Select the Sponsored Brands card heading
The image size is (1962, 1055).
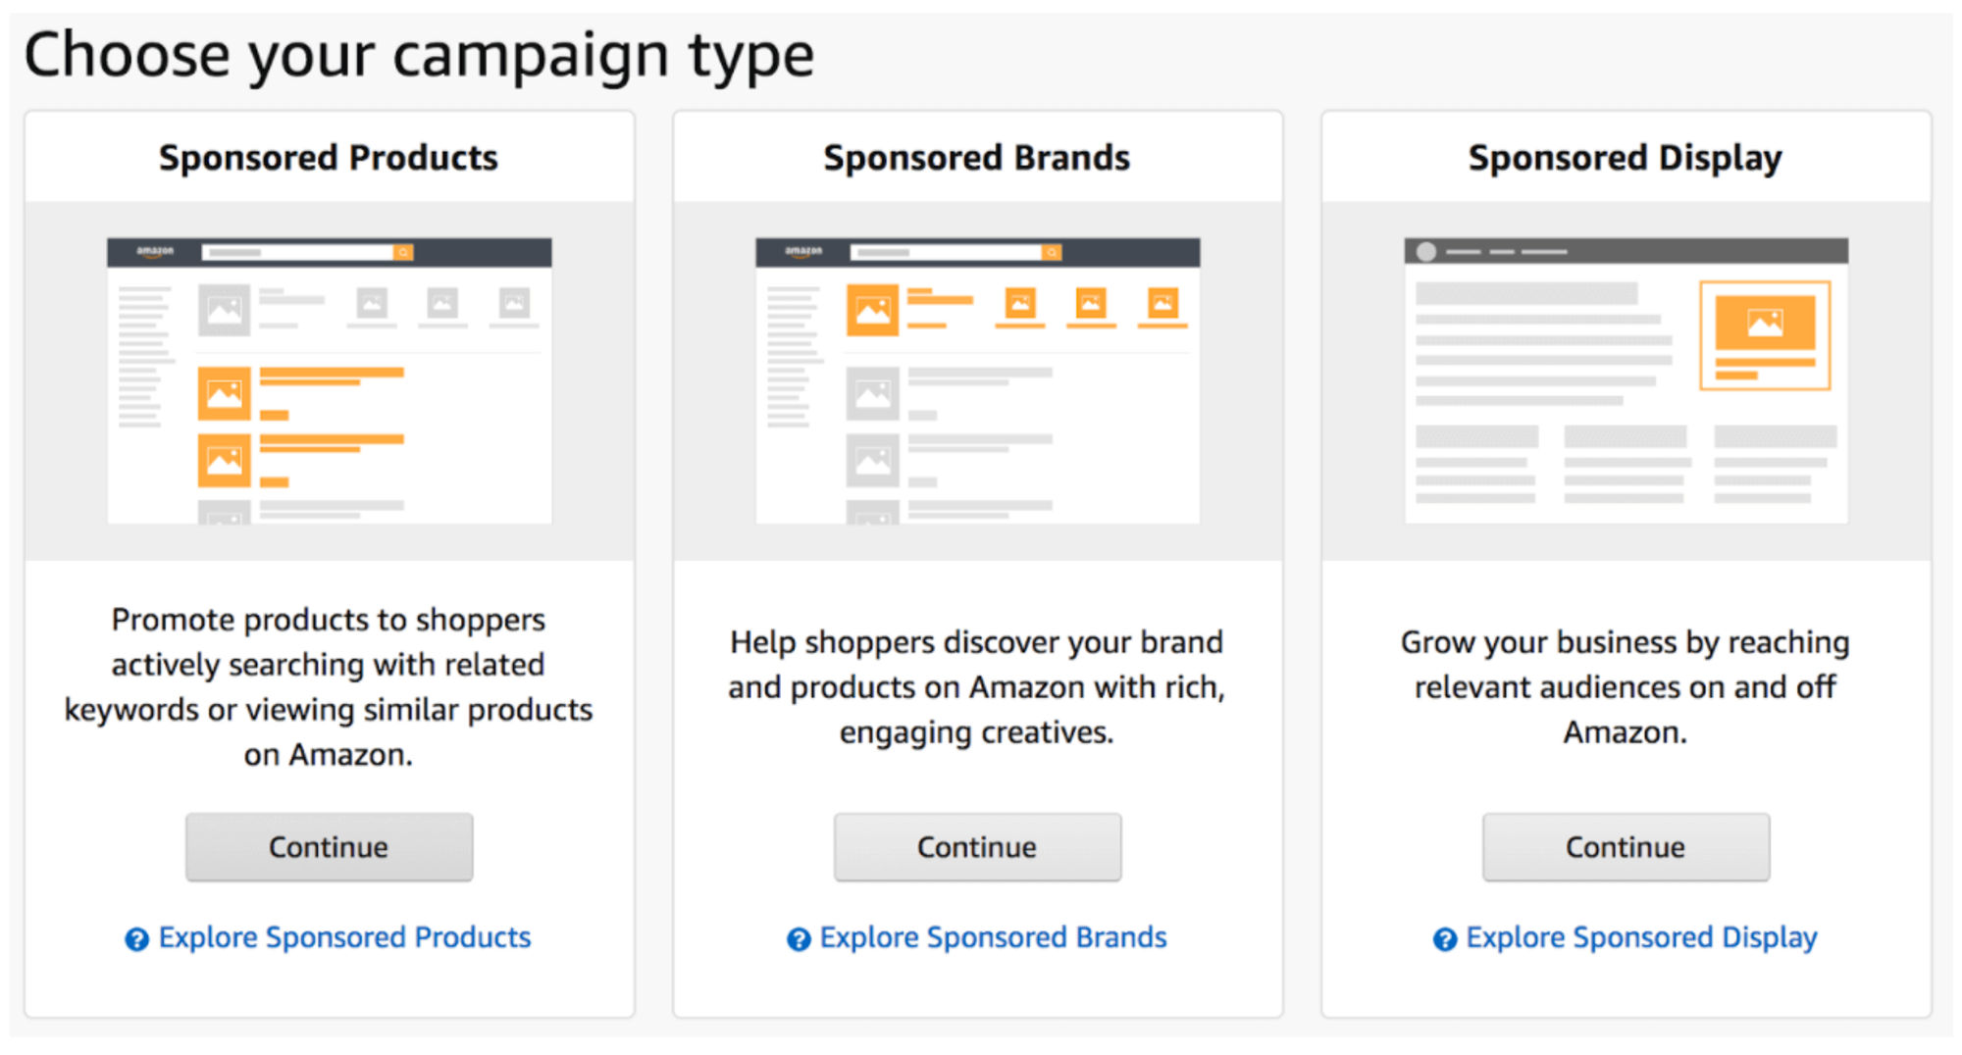coord(977,158)
